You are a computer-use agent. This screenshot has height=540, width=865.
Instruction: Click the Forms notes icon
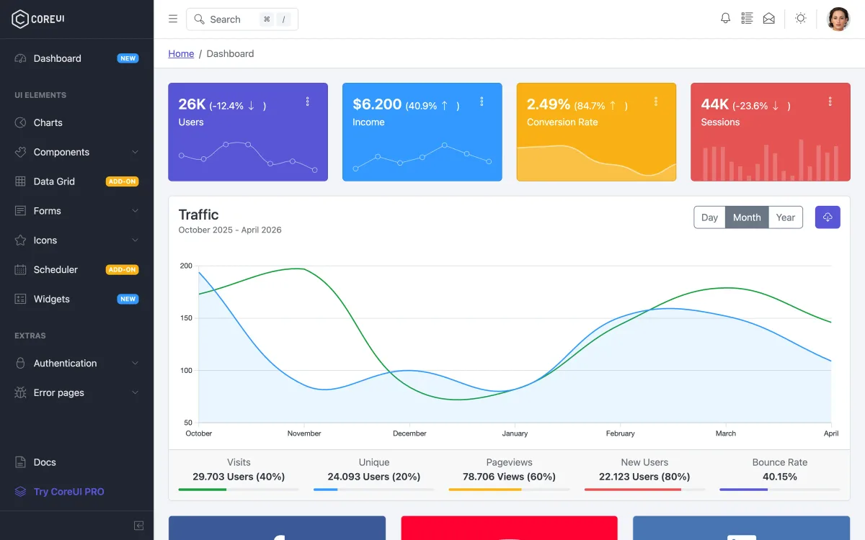pos(20,211)
